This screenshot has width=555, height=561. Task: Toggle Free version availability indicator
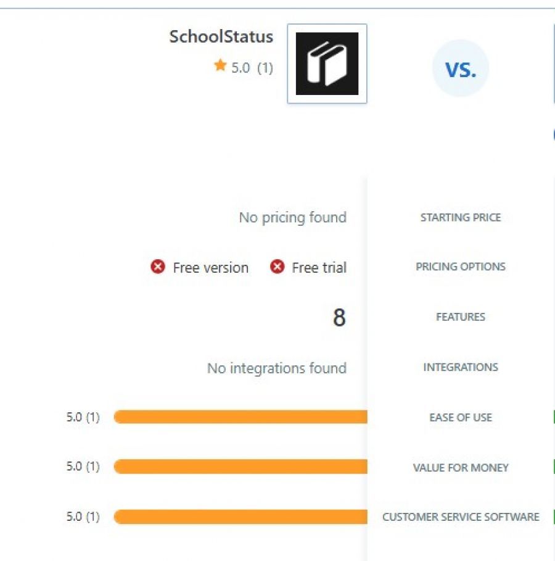point(158,267)
